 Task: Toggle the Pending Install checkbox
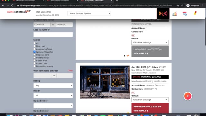pos(34,58)
